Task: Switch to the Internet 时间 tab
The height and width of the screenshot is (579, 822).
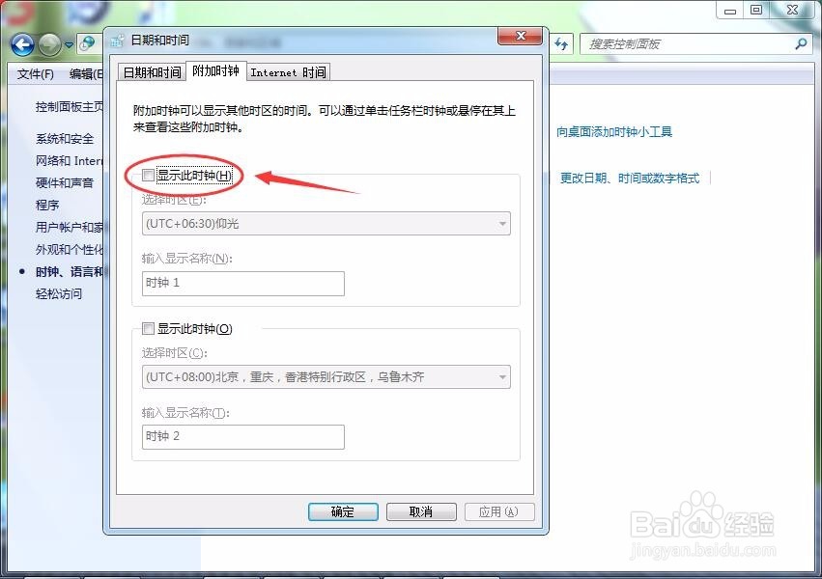Action: point(287,71)
